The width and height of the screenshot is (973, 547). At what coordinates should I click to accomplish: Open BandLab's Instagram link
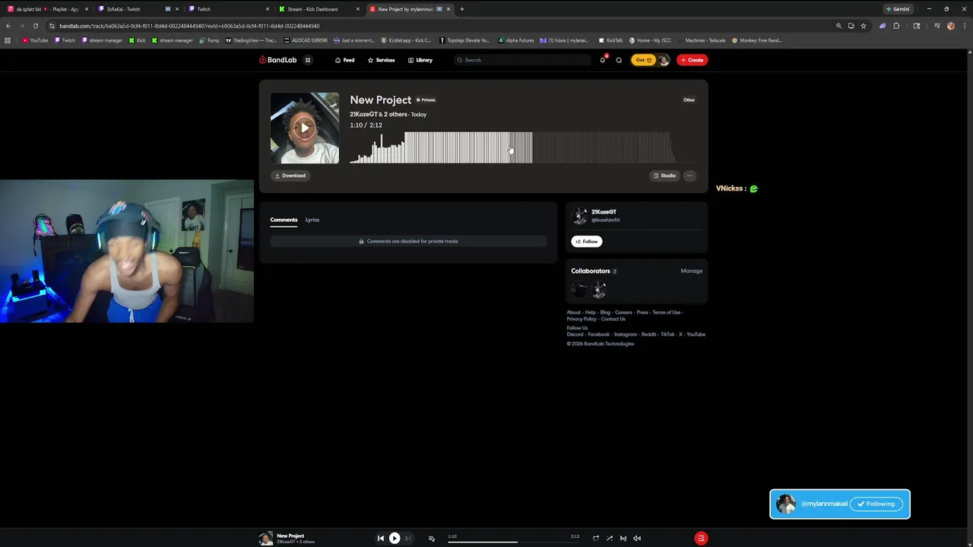coord(626,334)
